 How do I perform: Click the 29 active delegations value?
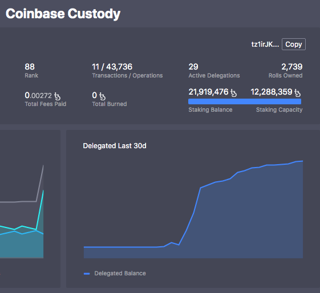[x=193, y=67]
